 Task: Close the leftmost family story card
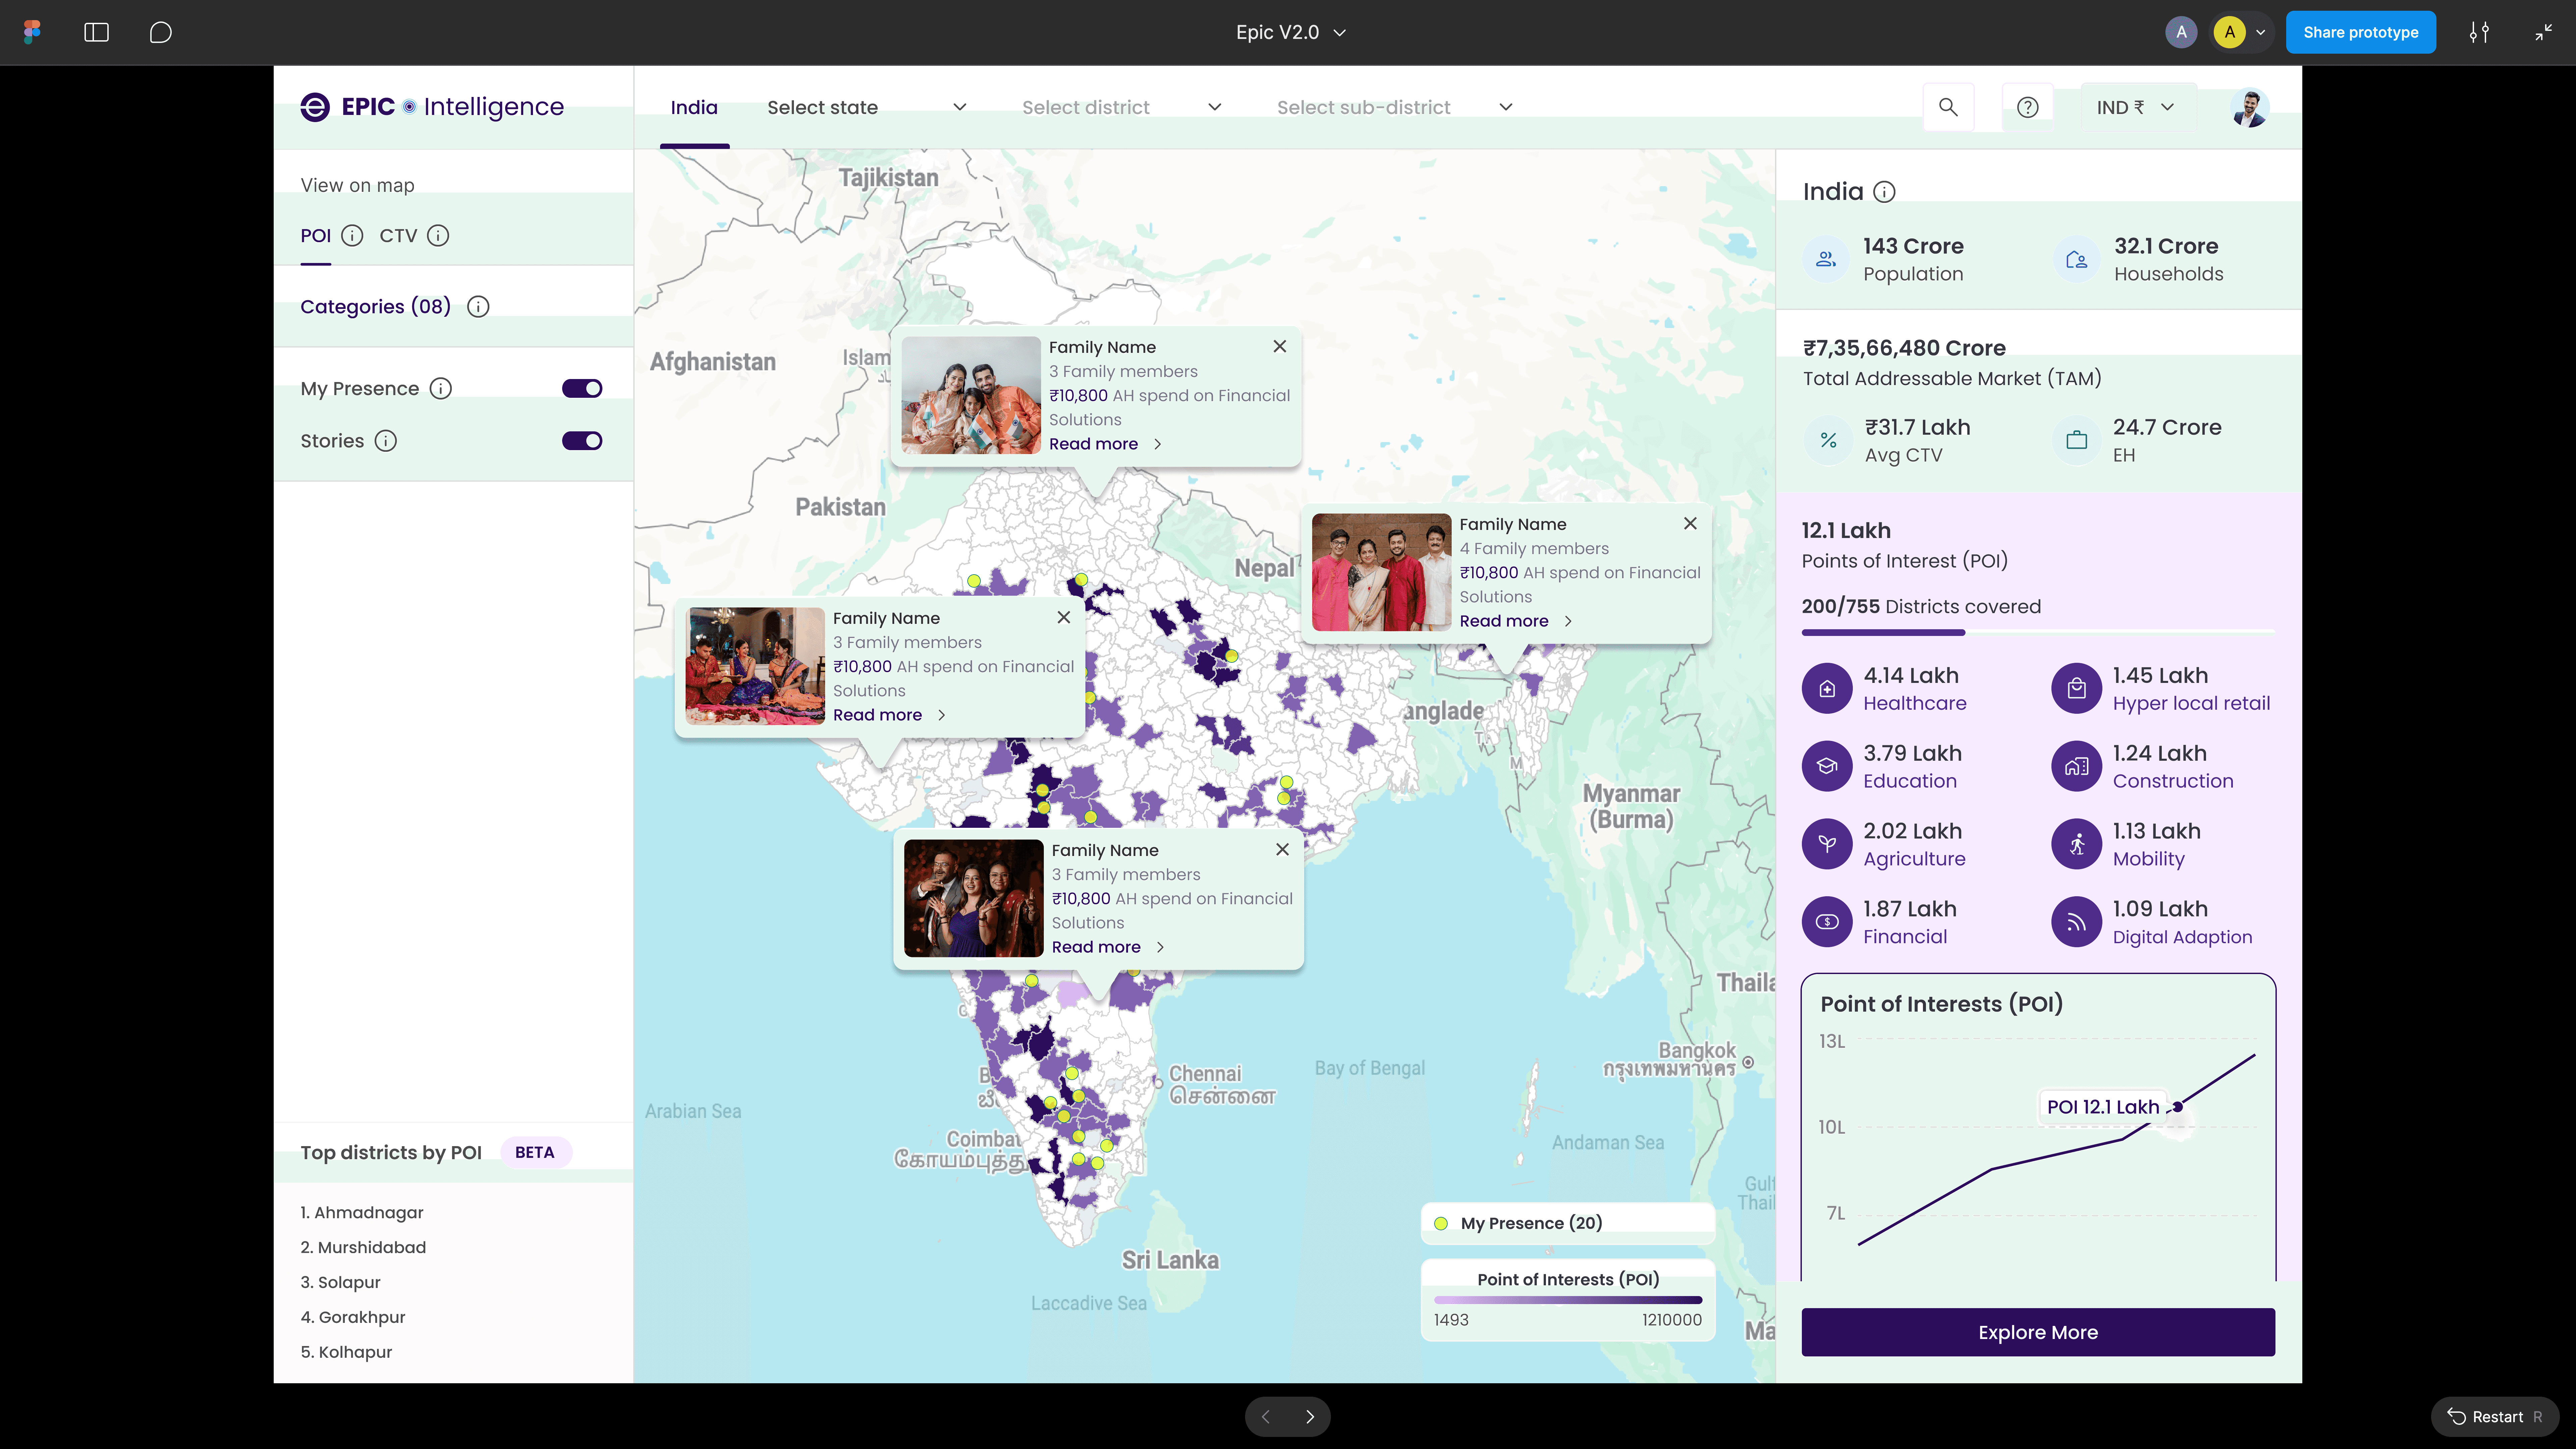click(x=1064, y=617)
